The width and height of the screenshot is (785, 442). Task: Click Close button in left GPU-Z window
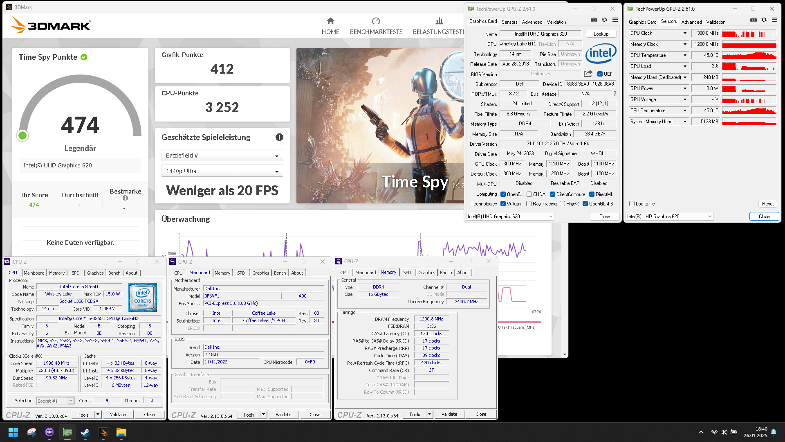coord(604,216)
